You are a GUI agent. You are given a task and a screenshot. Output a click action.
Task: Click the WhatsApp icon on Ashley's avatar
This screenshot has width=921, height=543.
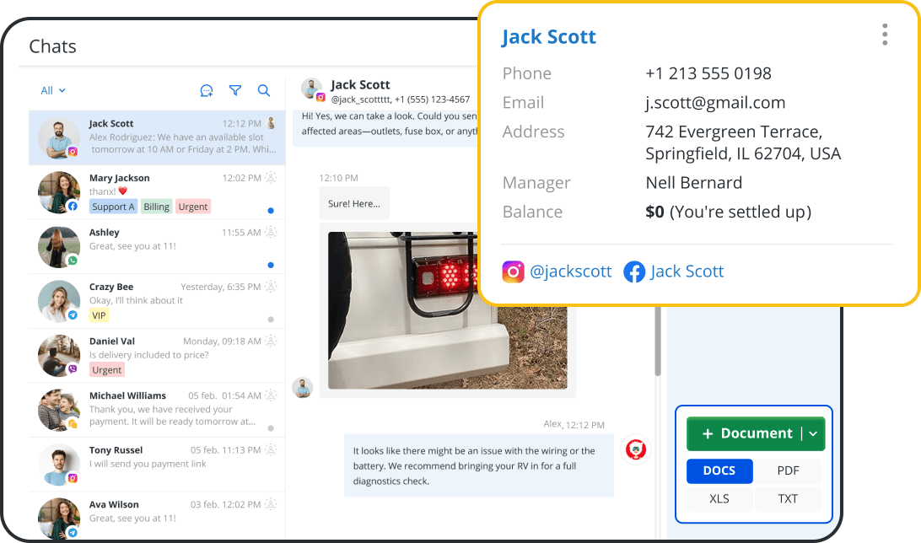click(74, 259)
